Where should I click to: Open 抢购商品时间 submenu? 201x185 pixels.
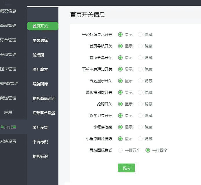44,98
